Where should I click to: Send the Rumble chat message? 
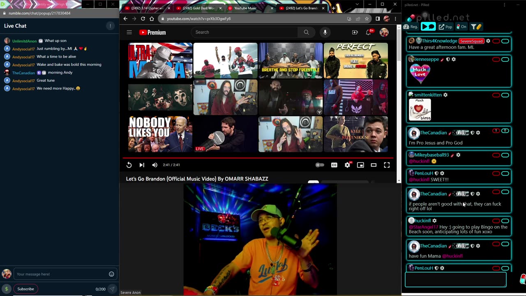(x=112, y=289)
